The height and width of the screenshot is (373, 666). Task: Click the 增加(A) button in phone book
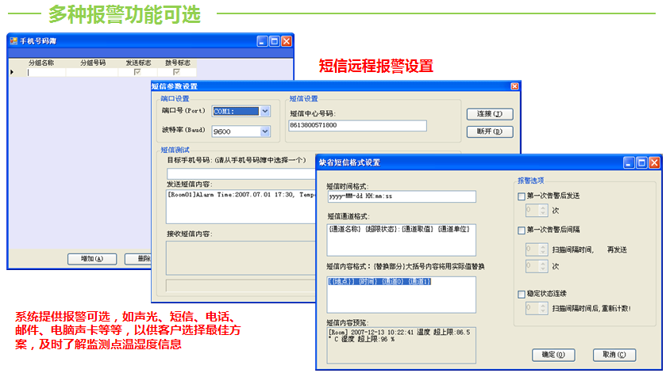coord(92,259)
